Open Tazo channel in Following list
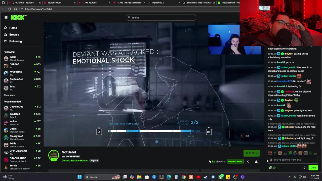Viewport: 322px width, 181px height. pyautogui.click(x=22, y=88)
